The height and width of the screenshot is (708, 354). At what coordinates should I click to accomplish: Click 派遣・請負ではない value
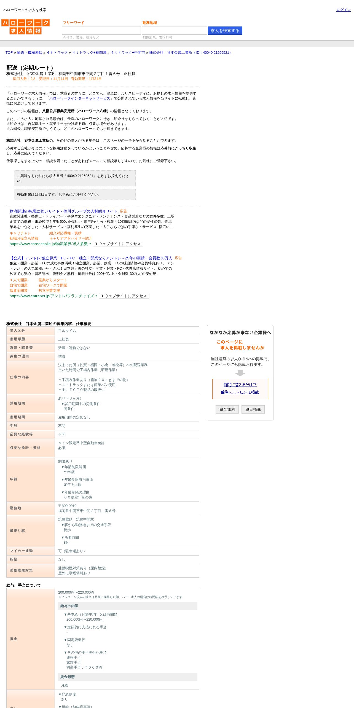click(x=74, y=348)
